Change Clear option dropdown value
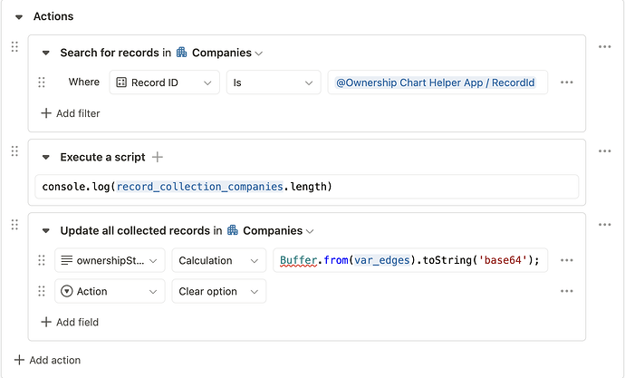 219,291
